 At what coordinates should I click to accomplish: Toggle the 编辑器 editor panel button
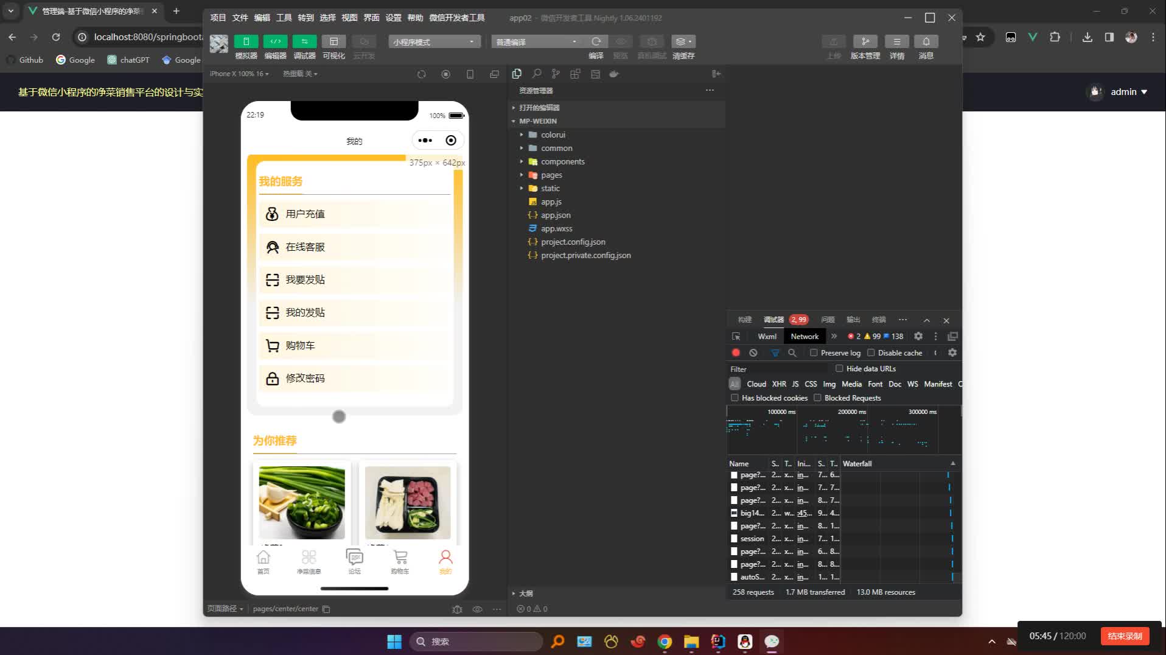coord(275,41)
